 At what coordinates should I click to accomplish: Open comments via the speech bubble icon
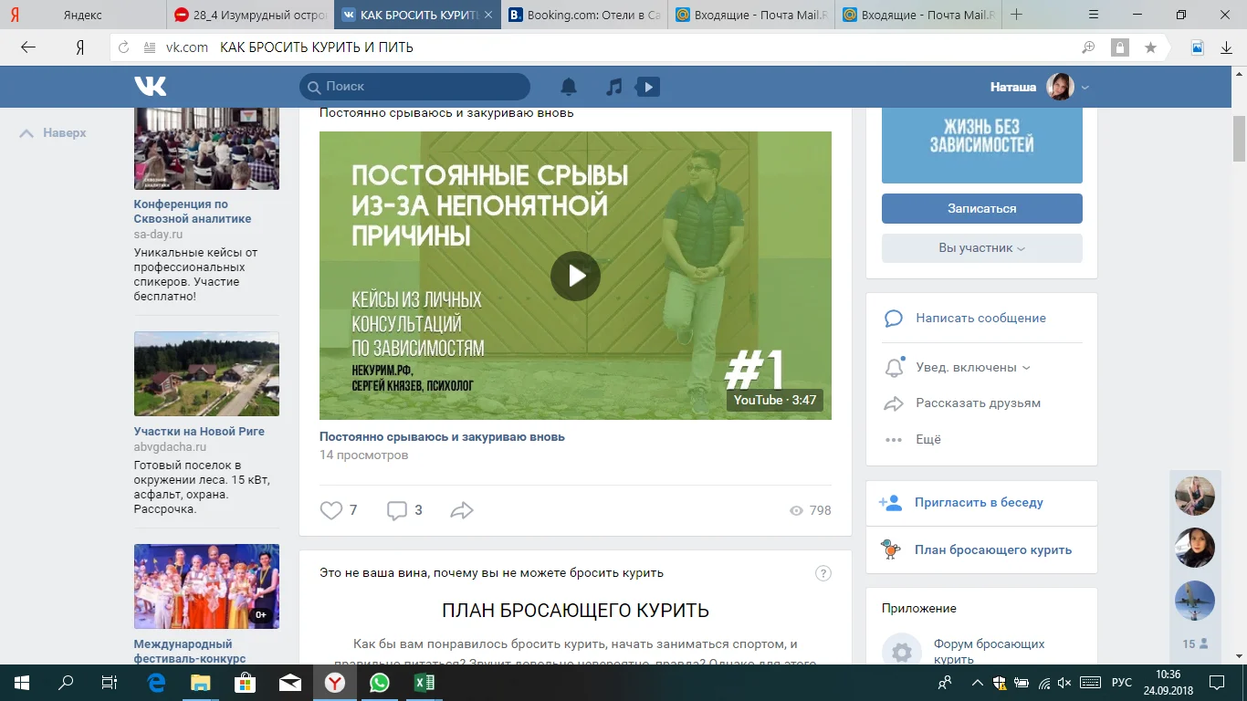click(397, 510)
